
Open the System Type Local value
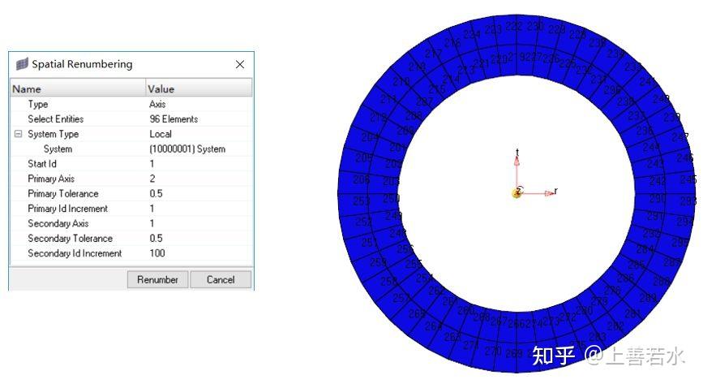point(199,134)
